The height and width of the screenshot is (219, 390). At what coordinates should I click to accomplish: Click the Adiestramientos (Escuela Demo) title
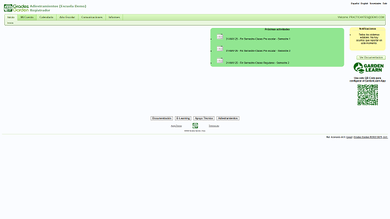58,6
